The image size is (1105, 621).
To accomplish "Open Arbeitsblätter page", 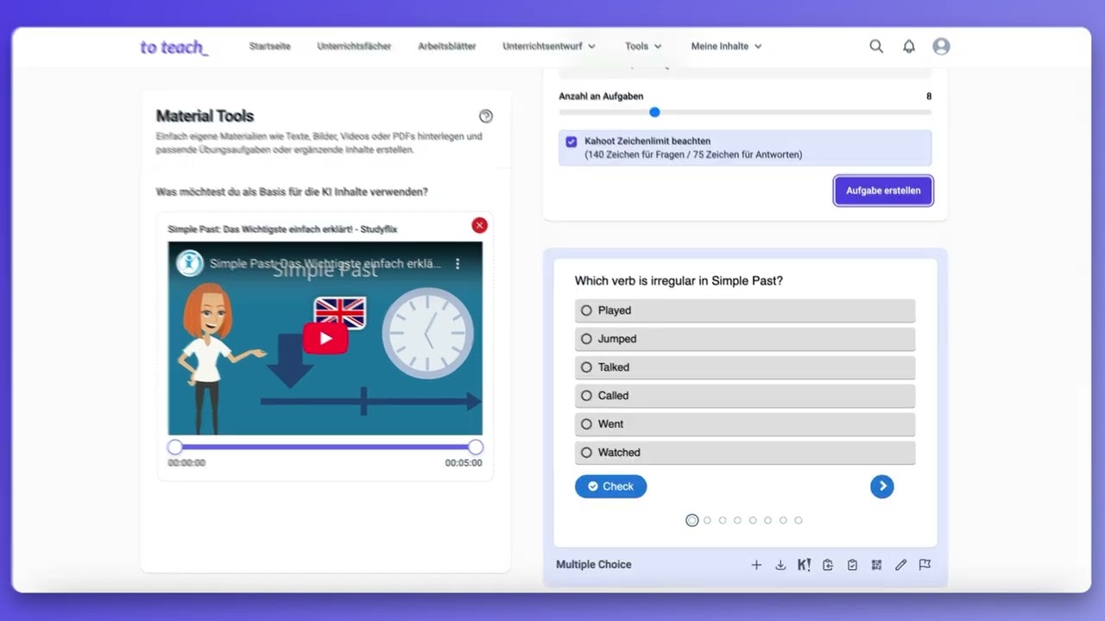I will (x=446, y=47).
